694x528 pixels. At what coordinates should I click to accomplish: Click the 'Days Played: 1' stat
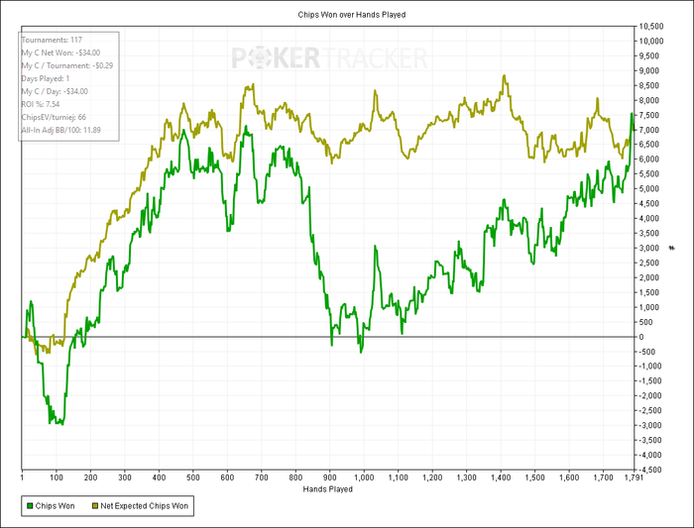[46, 78]
